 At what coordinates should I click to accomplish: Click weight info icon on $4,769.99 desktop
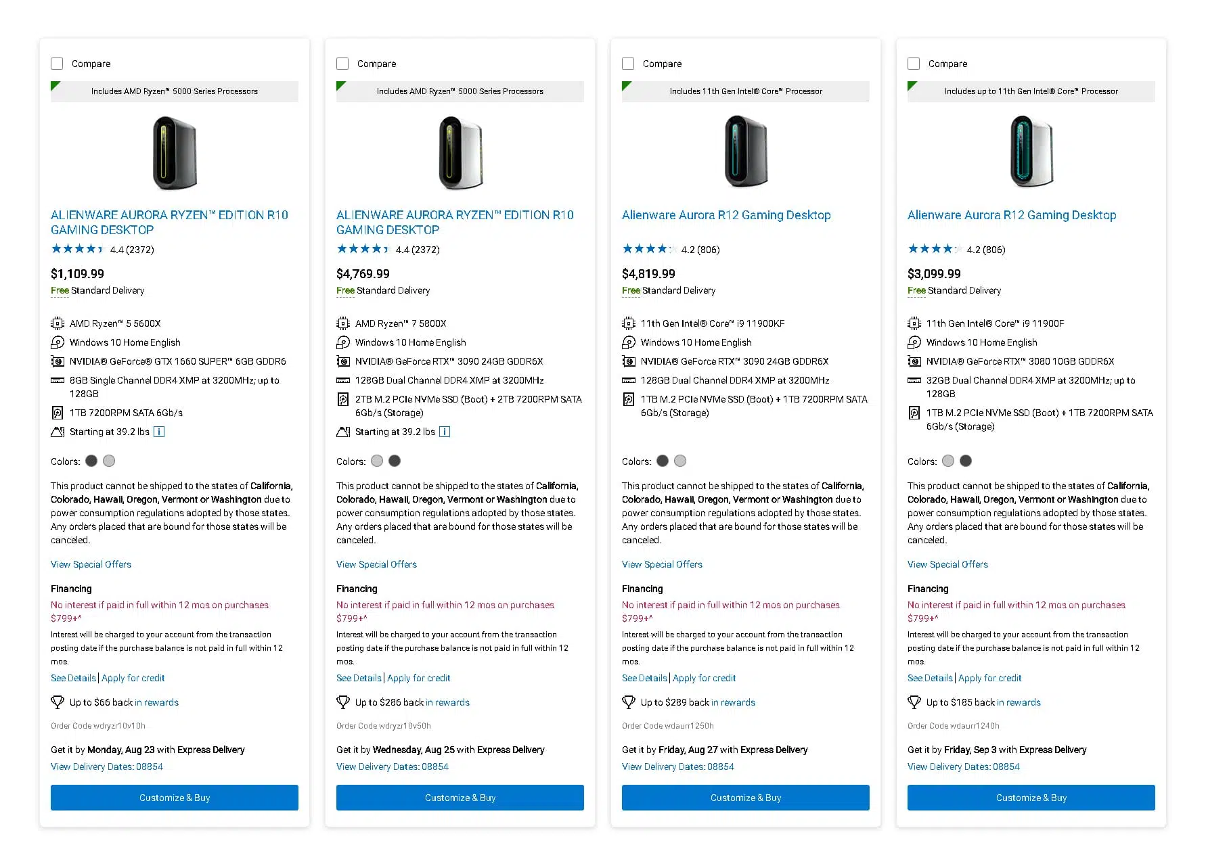coord(445,432)
